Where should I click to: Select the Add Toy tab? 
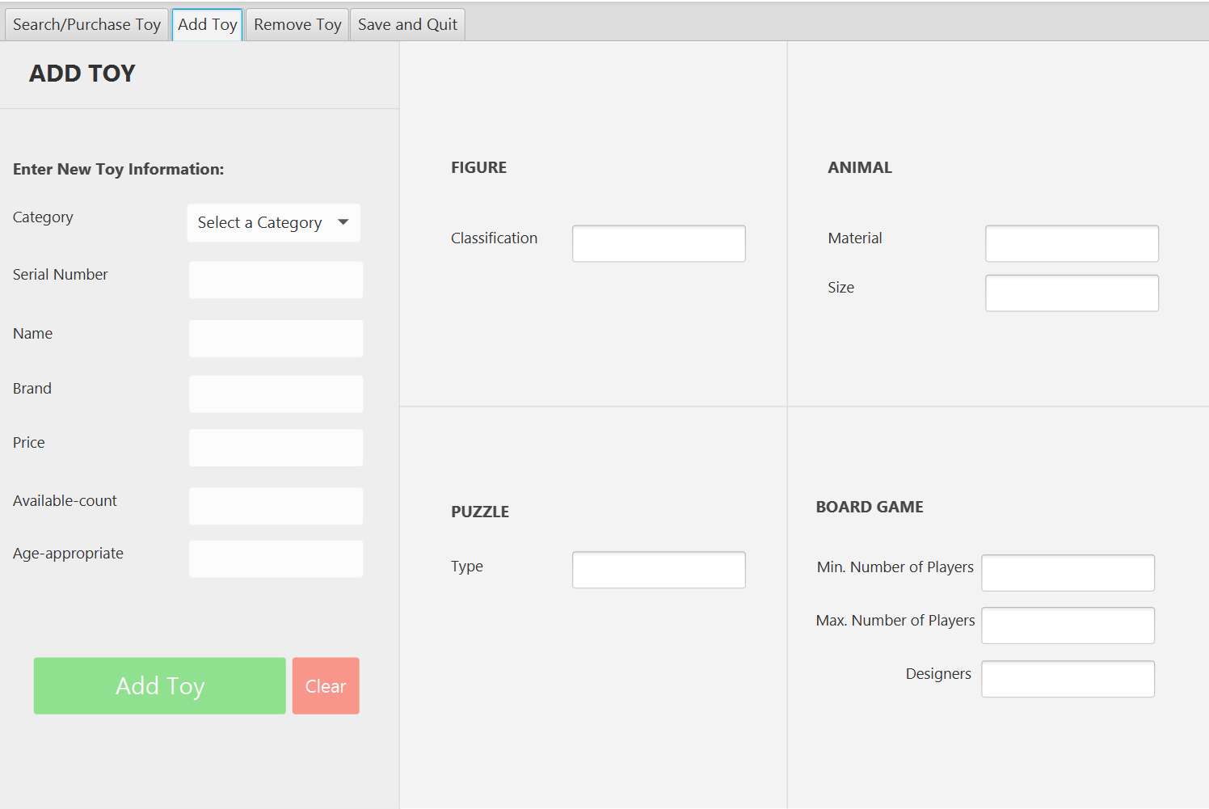pos(208,24)
